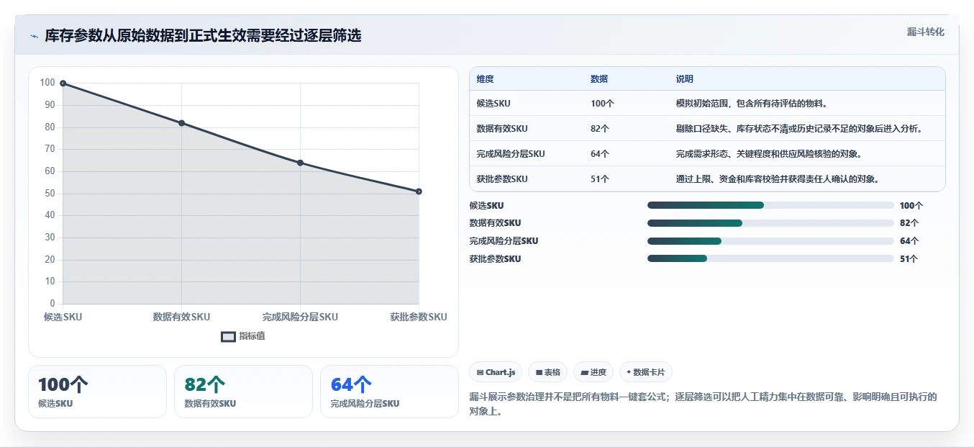Viewport: 974px width, 447px height.
Task: Click the 51个 value beside the progress bar
Action: point(909,259)
